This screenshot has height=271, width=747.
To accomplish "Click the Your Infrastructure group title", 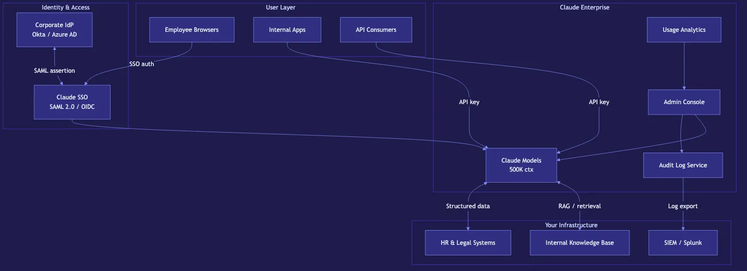I will click(571, 225).
